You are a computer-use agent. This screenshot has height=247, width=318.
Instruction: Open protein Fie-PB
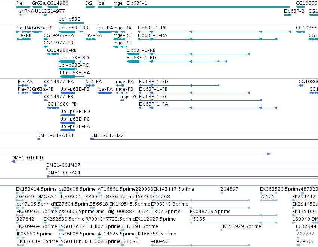pos(23,93)
